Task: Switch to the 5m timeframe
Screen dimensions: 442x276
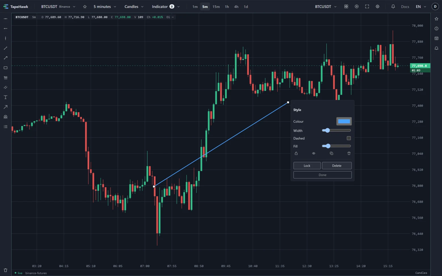Action: [205, 7]
